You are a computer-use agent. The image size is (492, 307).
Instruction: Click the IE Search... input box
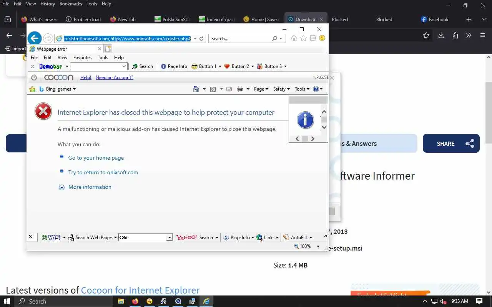(241, 38)
